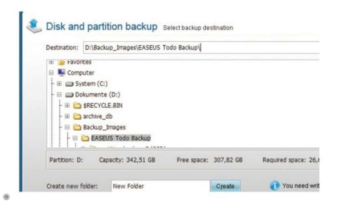Image resolution: width=339 pixels, height=203 pixels.
Task: Select the Backup_Images folder label
Action: point(104,127)
